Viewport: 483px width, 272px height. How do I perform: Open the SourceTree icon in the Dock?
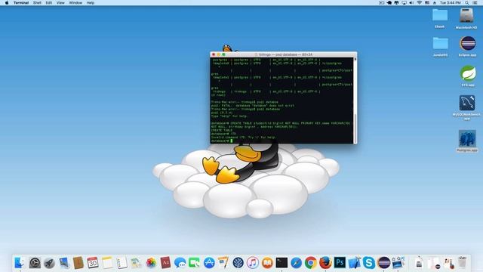pyautogui.click(x=238, y=263)
